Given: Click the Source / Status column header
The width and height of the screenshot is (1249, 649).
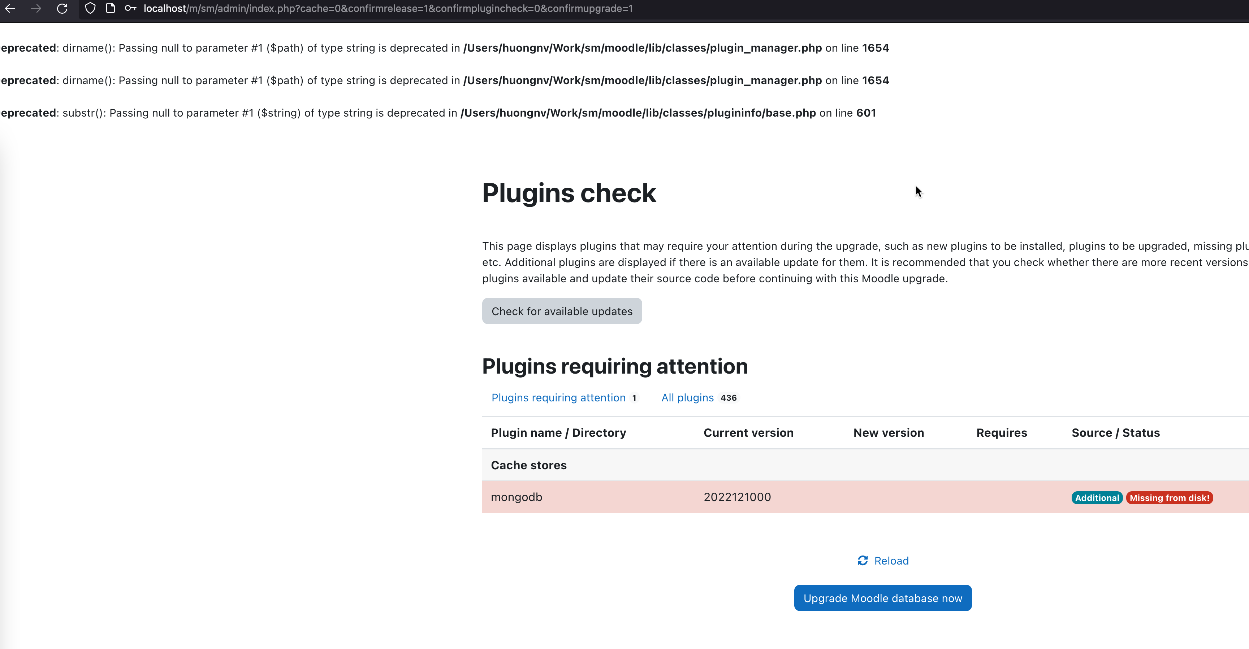Looking at the screenshot, I should (x=1116, y=433).
